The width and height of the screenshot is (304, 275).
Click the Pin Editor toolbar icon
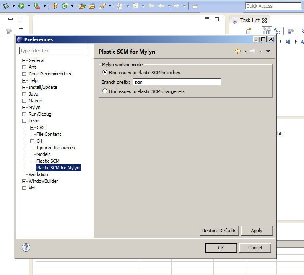click(195, 6)
